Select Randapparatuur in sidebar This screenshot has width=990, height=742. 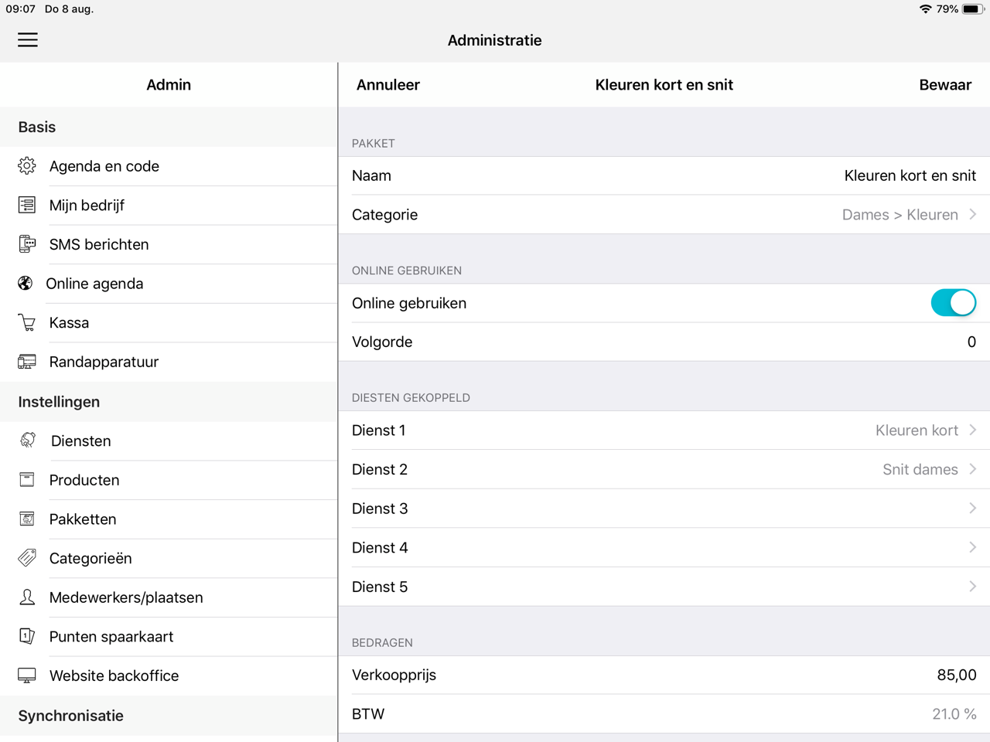[x=169, y=362]
